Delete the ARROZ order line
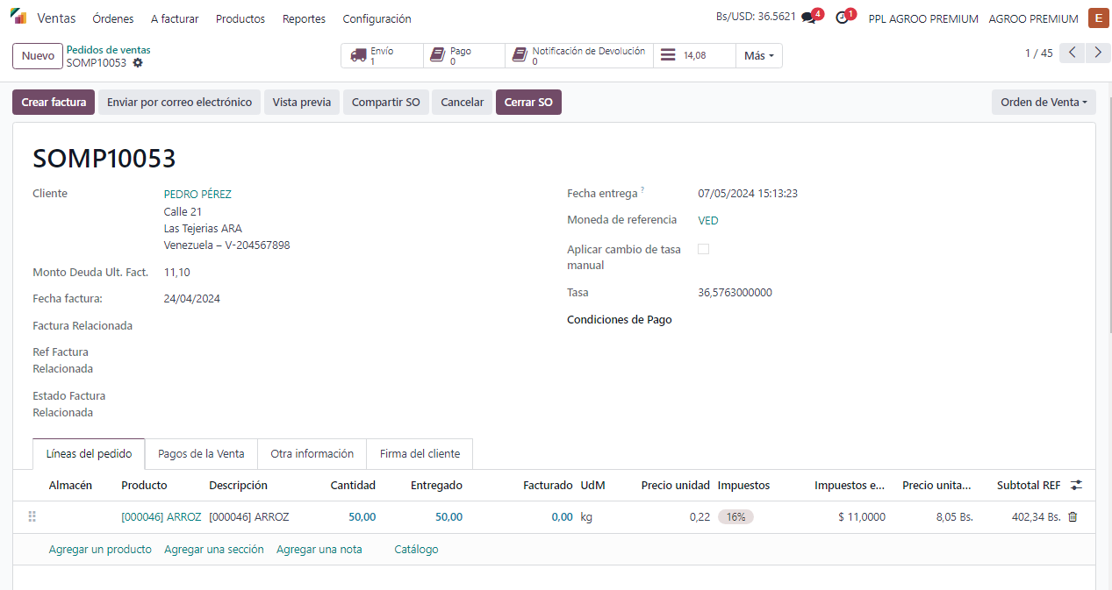 pos(1073,517)
